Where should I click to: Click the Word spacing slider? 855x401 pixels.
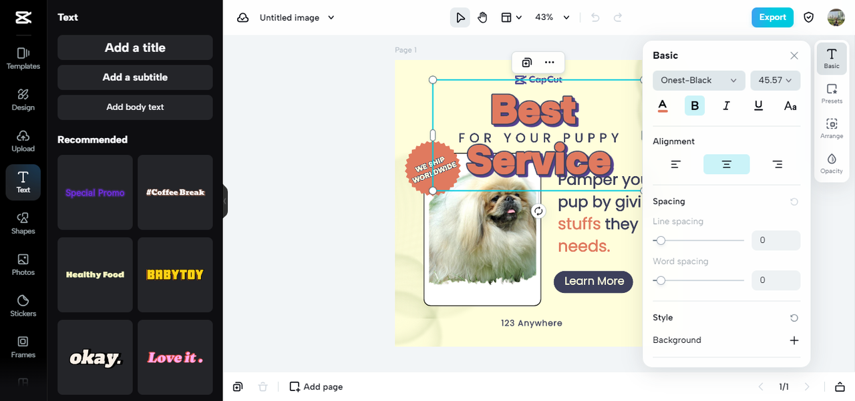(x=698, y=280)
